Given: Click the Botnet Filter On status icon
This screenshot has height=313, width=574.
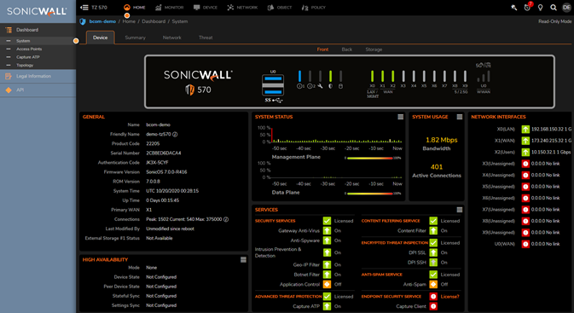Looking at the screenshot, I should point(327,275).
